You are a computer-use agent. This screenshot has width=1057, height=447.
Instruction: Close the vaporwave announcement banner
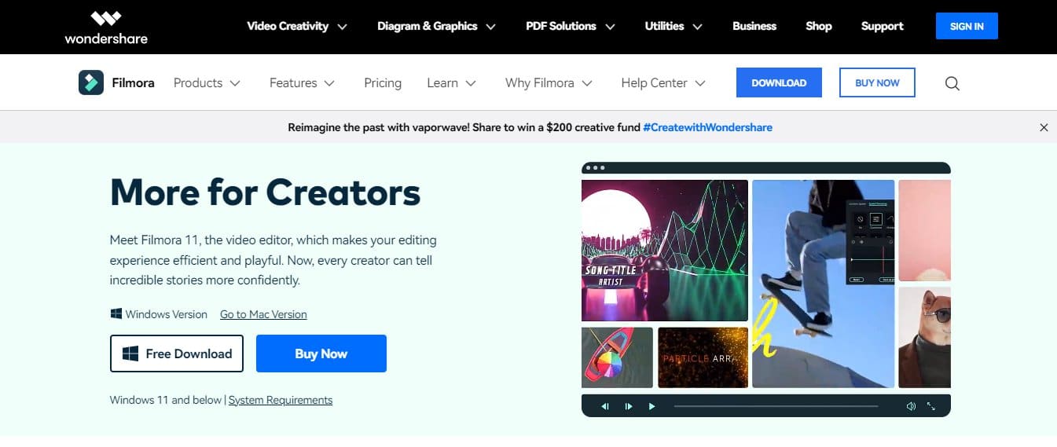click(x=1044, y=127)
